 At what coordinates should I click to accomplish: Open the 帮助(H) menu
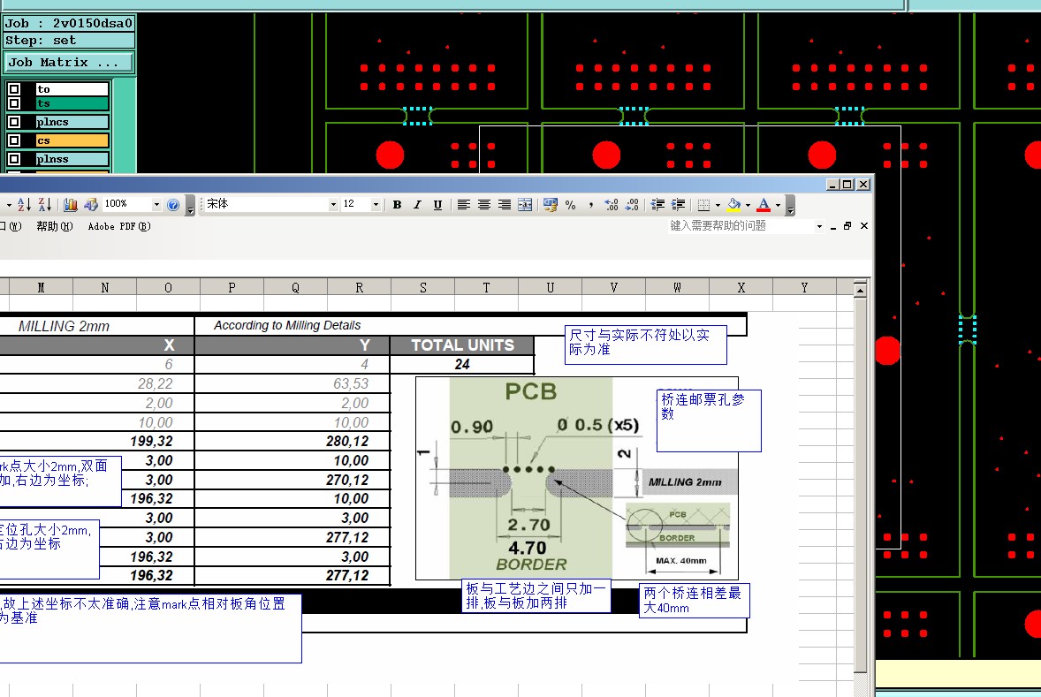click(55, 226)
